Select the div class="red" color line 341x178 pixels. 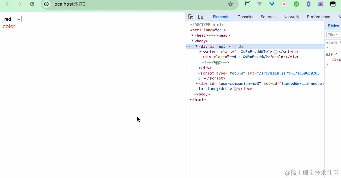coord(250,57)
